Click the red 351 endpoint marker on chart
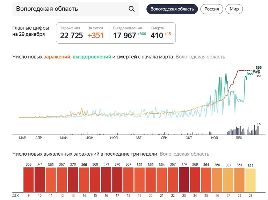Screen dimensions: 268x200 [259, 73]
